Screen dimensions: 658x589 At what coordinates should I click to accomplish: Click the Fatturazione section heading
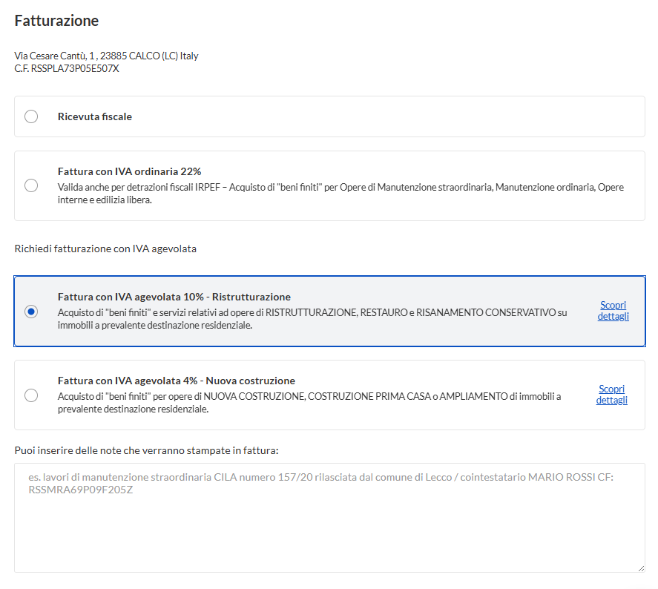click(56, 21)
